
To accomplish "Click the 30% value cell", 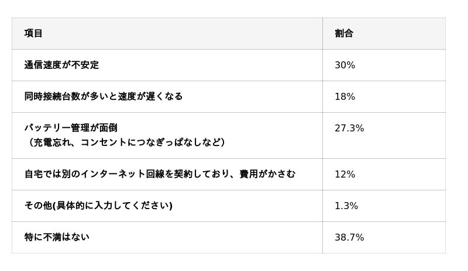I will point(345,65).
